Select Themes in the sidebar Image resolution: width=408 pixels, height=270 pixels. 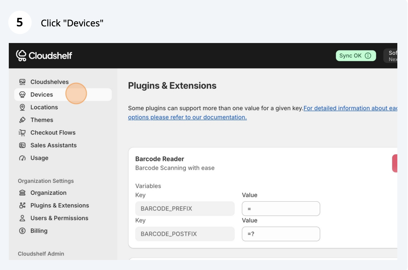[x=63, y=120]
